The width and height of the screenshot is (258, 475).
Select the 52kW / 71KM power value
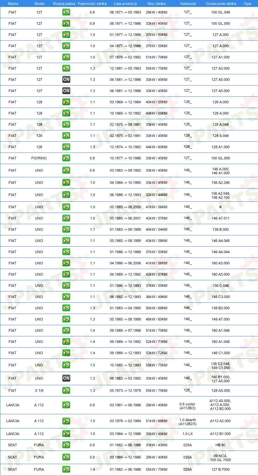(x=156, y=342)
